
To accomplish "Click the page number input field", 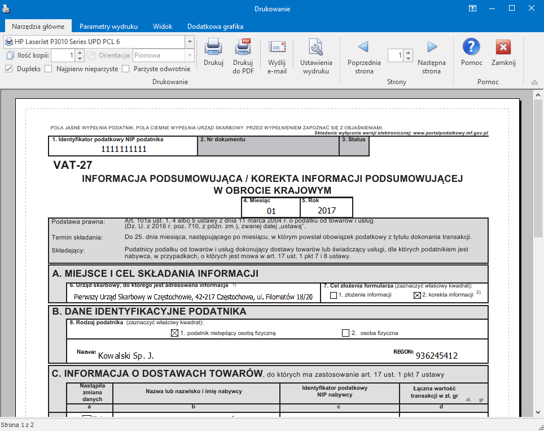I will (396, 55).
